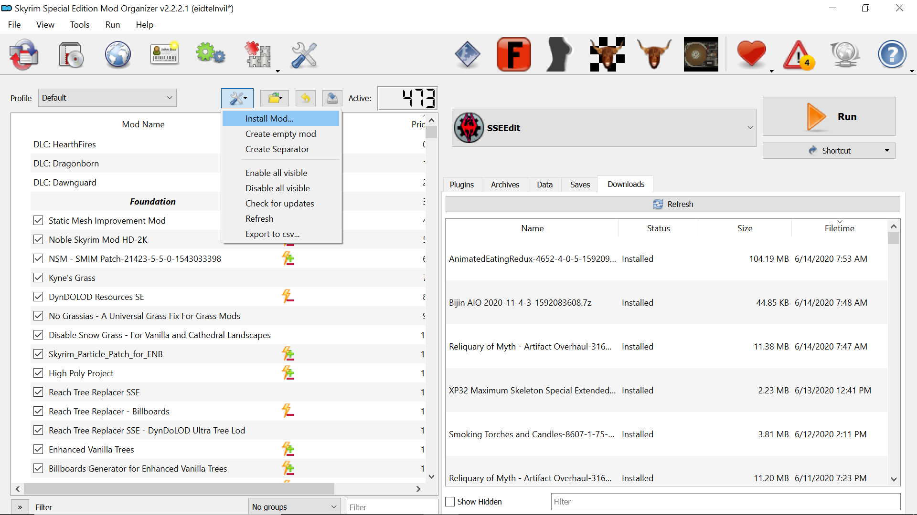917x515 pixels.
Task: Click conflict flag for Reach Tree Replacer - Billboards
Action: click(288, 411)
